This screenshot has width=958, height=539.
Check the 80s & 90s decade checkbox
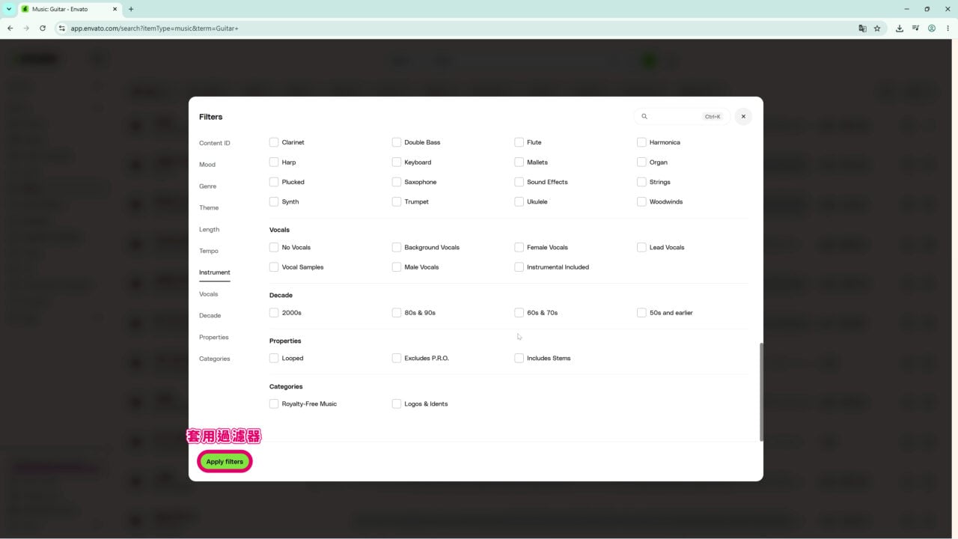pyautogui.click(x=397, y=312)
